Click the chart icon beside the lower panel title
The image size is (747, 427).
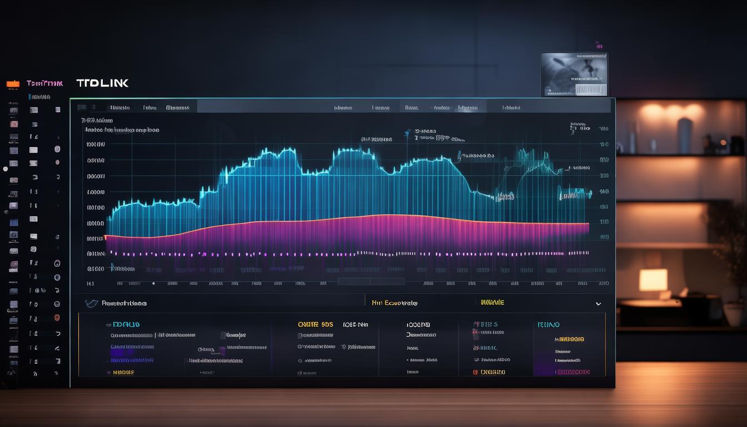click(91, 303)
